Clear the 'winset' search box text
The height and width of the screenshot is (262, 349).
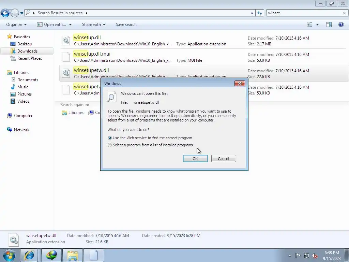[344, 13]
